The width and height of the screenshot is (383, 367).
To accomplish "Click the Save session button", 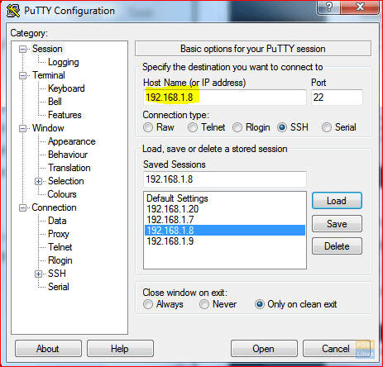I will coord(337,224).
